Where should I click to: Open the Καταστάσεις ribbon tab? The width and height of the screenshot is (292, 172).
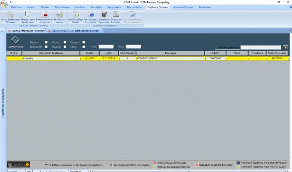click(114, 7)
